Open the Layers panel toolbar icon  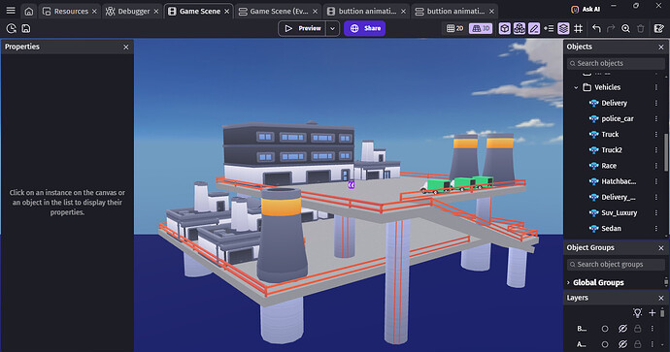563,28
